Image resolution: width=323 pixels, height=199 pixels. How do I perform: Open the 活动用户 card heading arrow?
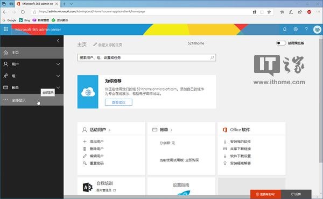(109, 130)
